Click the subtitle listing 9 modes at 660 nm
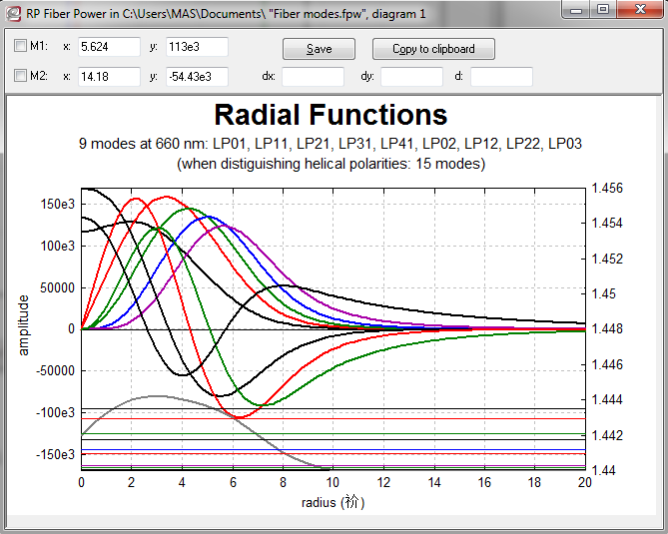This screenshot has width=668, height=534. 331,144
